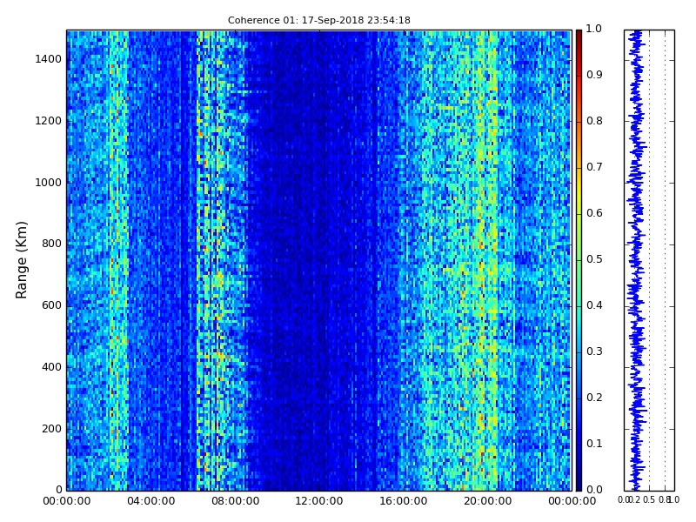
Task: Click the colorbar 1.0 top label
Action: click(594, 29)
